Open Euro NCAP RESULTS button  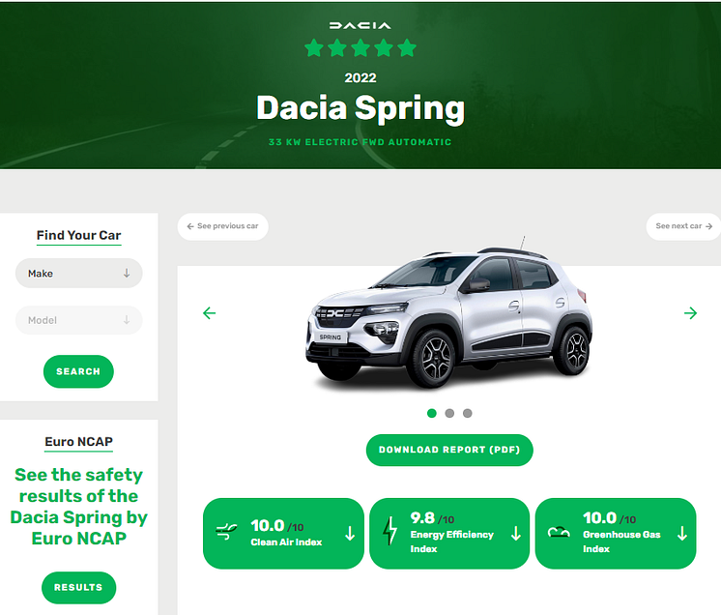tap(78, 587)
